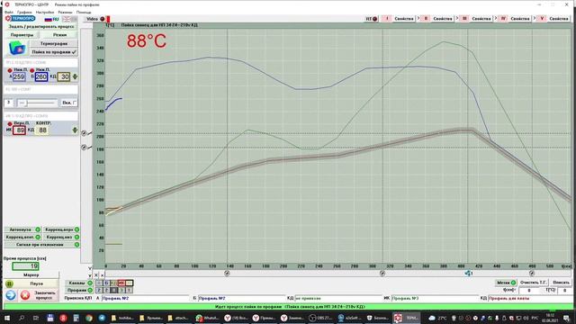Select the ИК channel box
This screenshot has height=324, width=576.
(121, 283)
